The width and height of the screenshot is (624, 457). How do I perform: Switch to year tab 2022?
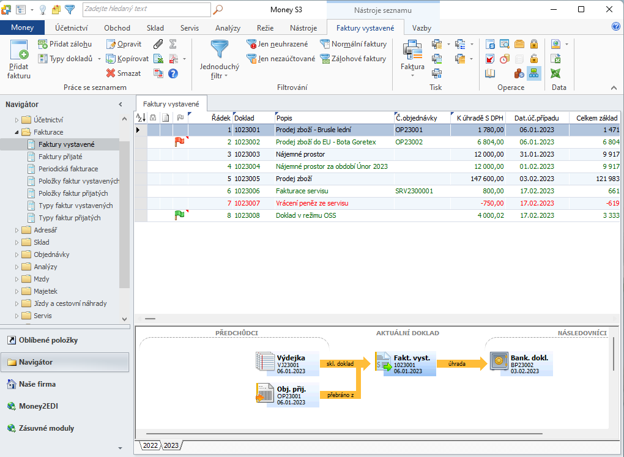point(150,445)
